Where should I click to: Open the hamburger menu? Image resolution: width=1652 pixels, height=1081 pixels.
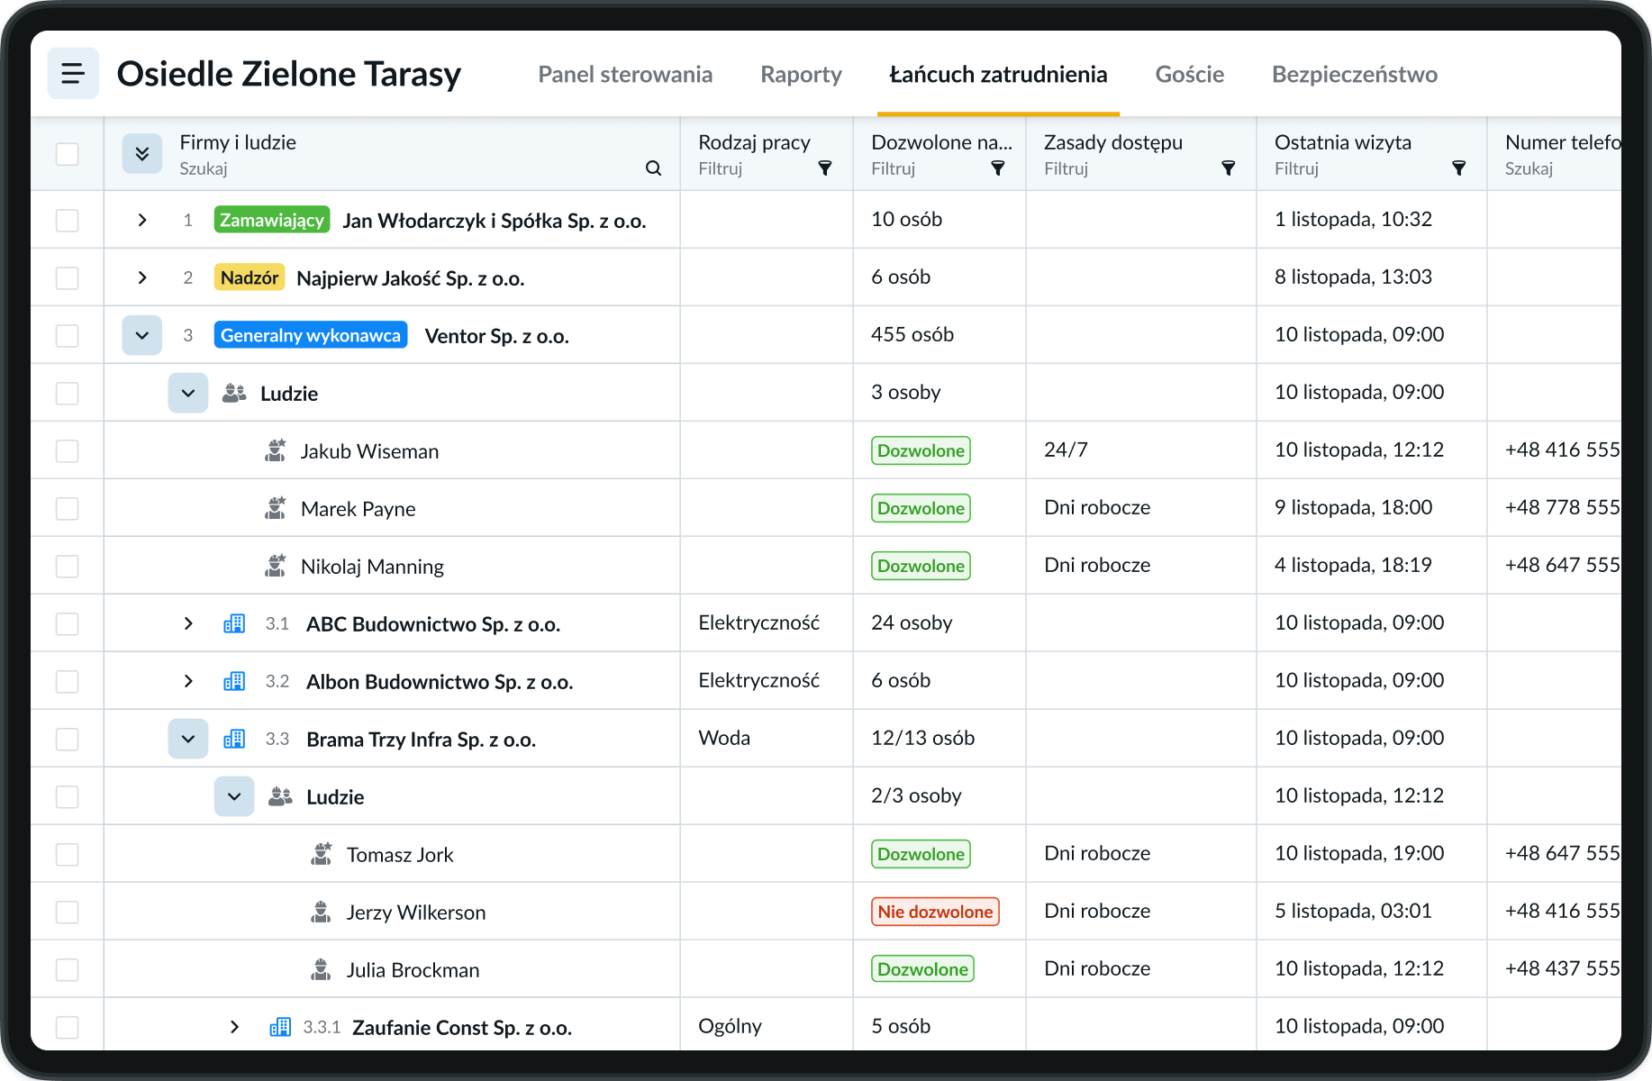(x=73, y=73)
